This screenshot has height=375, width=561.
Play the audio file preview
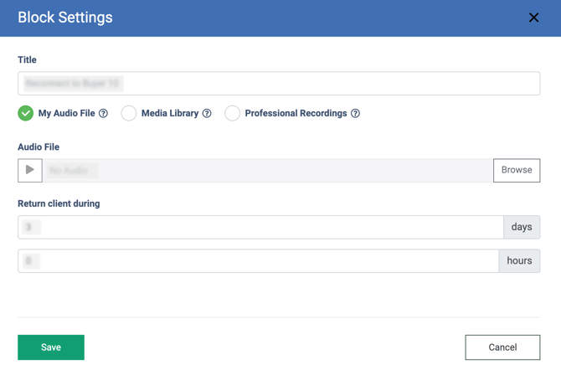click(x=30, y=170)
